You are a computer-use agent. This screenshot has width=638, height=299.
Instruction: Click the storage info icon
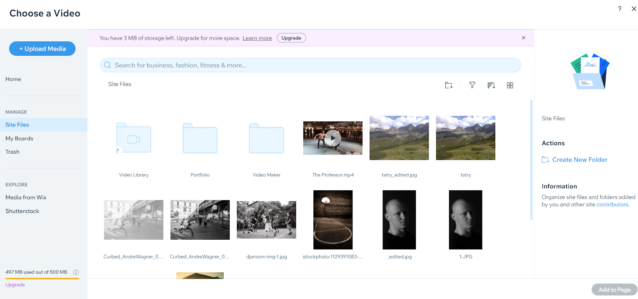pyautogui.click(x=76, y=272)
